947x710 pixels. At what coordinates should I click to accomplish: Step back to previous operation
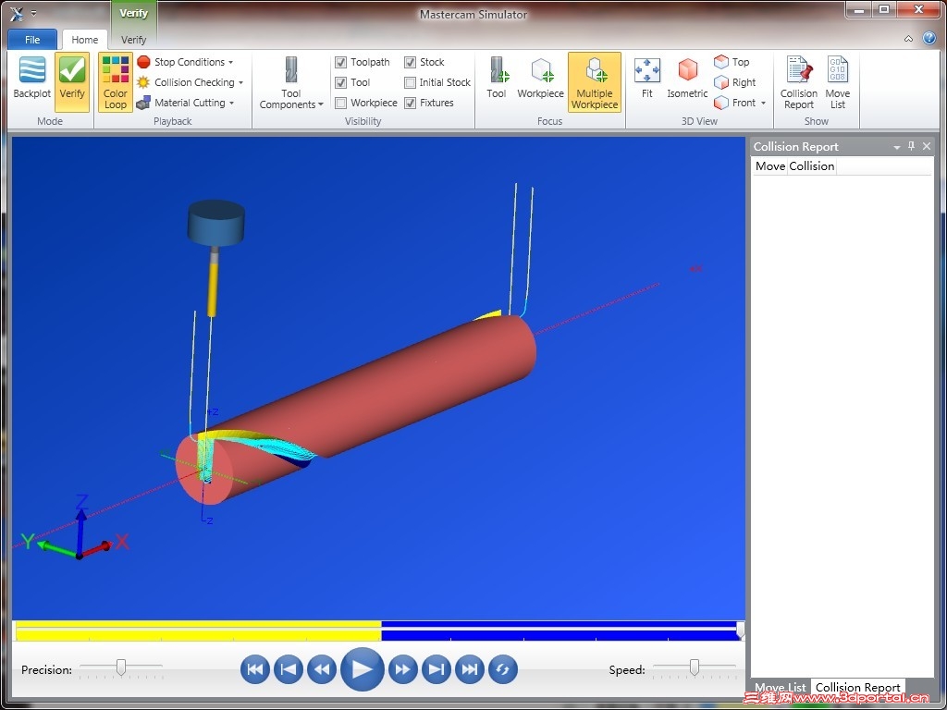point(289,669)
